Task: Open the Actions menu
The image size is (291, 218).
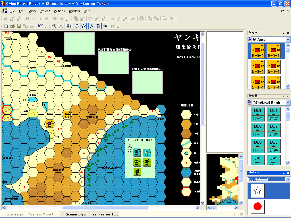Action: (59, 11)
